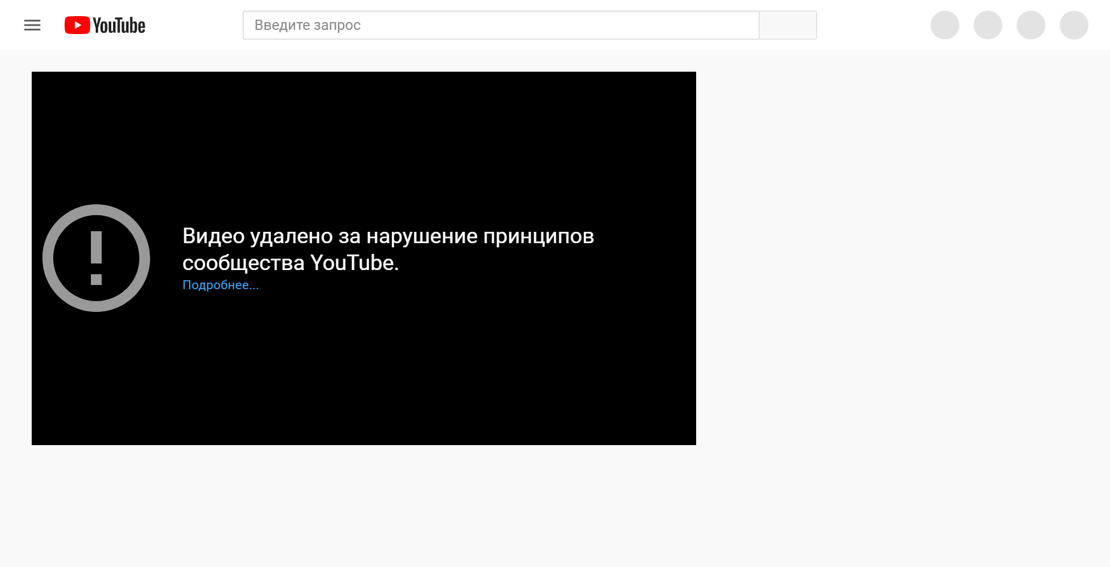The image size is (1110, 567).
Task: Click the grey ring of the warning icon
Action: 48,258
